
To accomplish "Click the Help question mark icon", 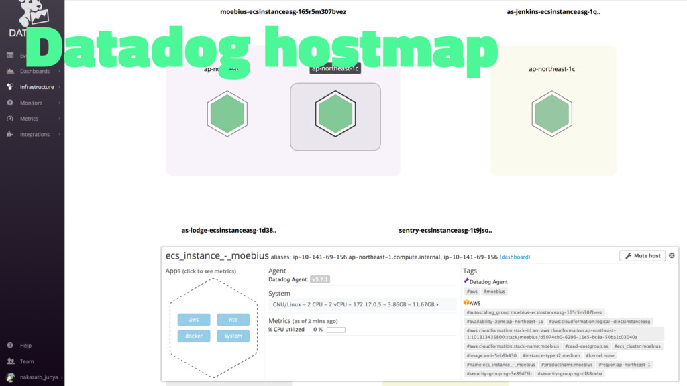I will pos(10,345).
